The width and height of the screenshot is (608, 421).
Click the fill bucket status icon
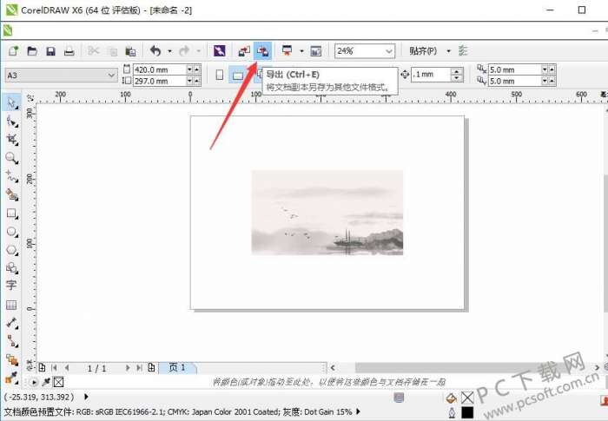(x=451, y=398)
